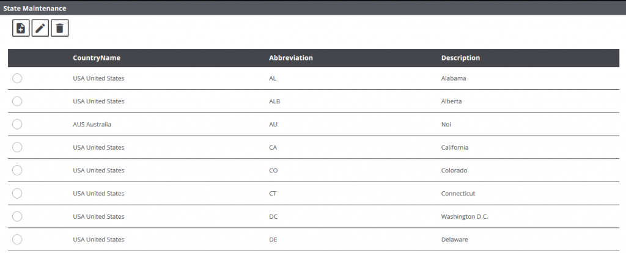The height and width of the screenshot is (253, 626).
Task: Click the California description cell
Action: [x=455, y=147]
